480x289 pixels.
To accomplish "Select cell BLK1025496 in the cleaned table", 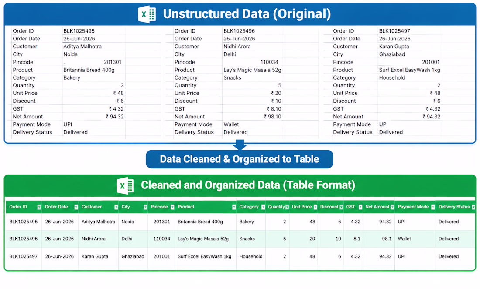I will (x=23, y=239).
